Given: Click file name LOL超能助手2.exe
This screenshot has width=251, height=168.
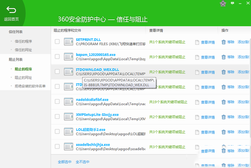Looking at the screenshot, I should (90, 130).
